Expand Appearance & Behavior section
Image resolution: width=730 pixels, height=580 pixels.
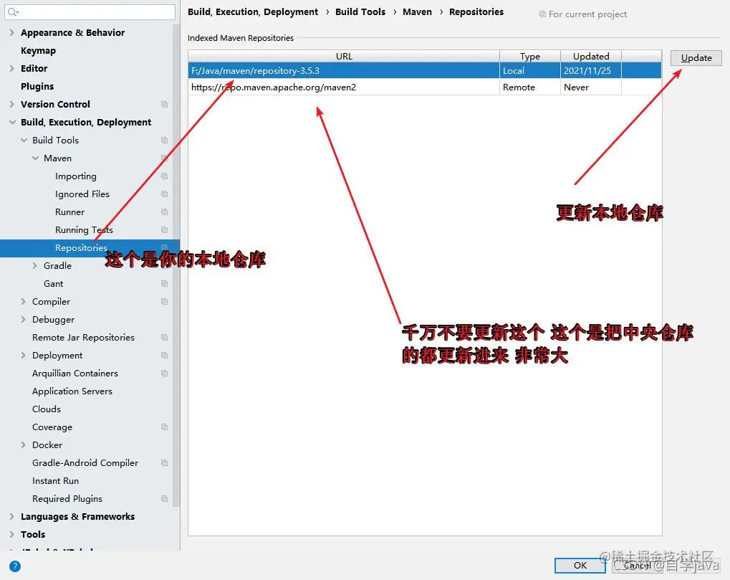point(11,32)
